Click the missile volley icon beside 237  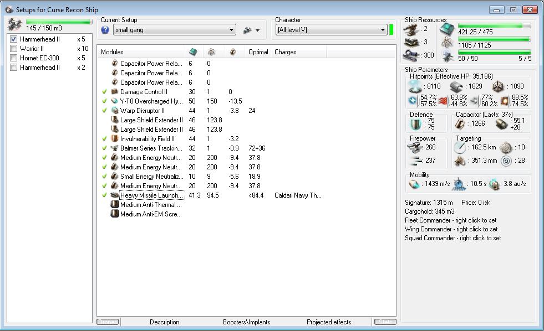(416, 161)
